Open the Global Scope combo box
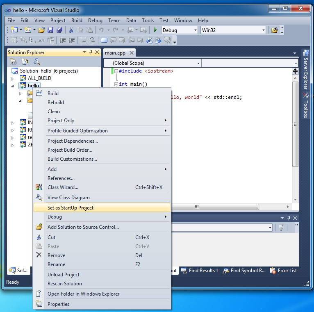The image size is (314, 312). pyautogui.click(x=152, y=63)
